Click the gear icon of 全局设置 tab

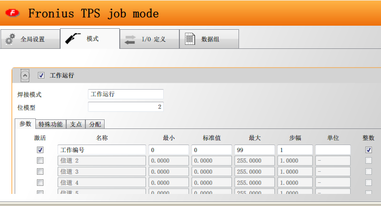click(x=10, y=39)
